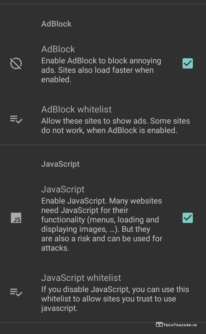Click the JavaScript whitelist checklist icon
This screenshot has height=334, width=206.
pos(16,292)
